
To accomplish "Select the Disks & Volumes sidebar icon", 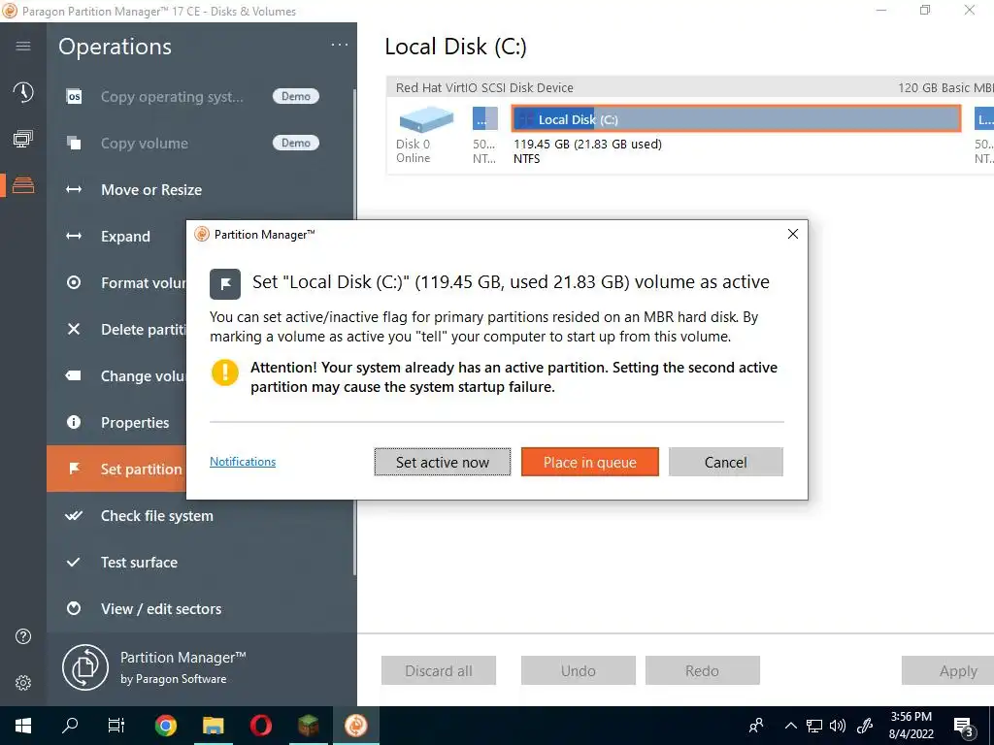I will [x=23, y=185].
